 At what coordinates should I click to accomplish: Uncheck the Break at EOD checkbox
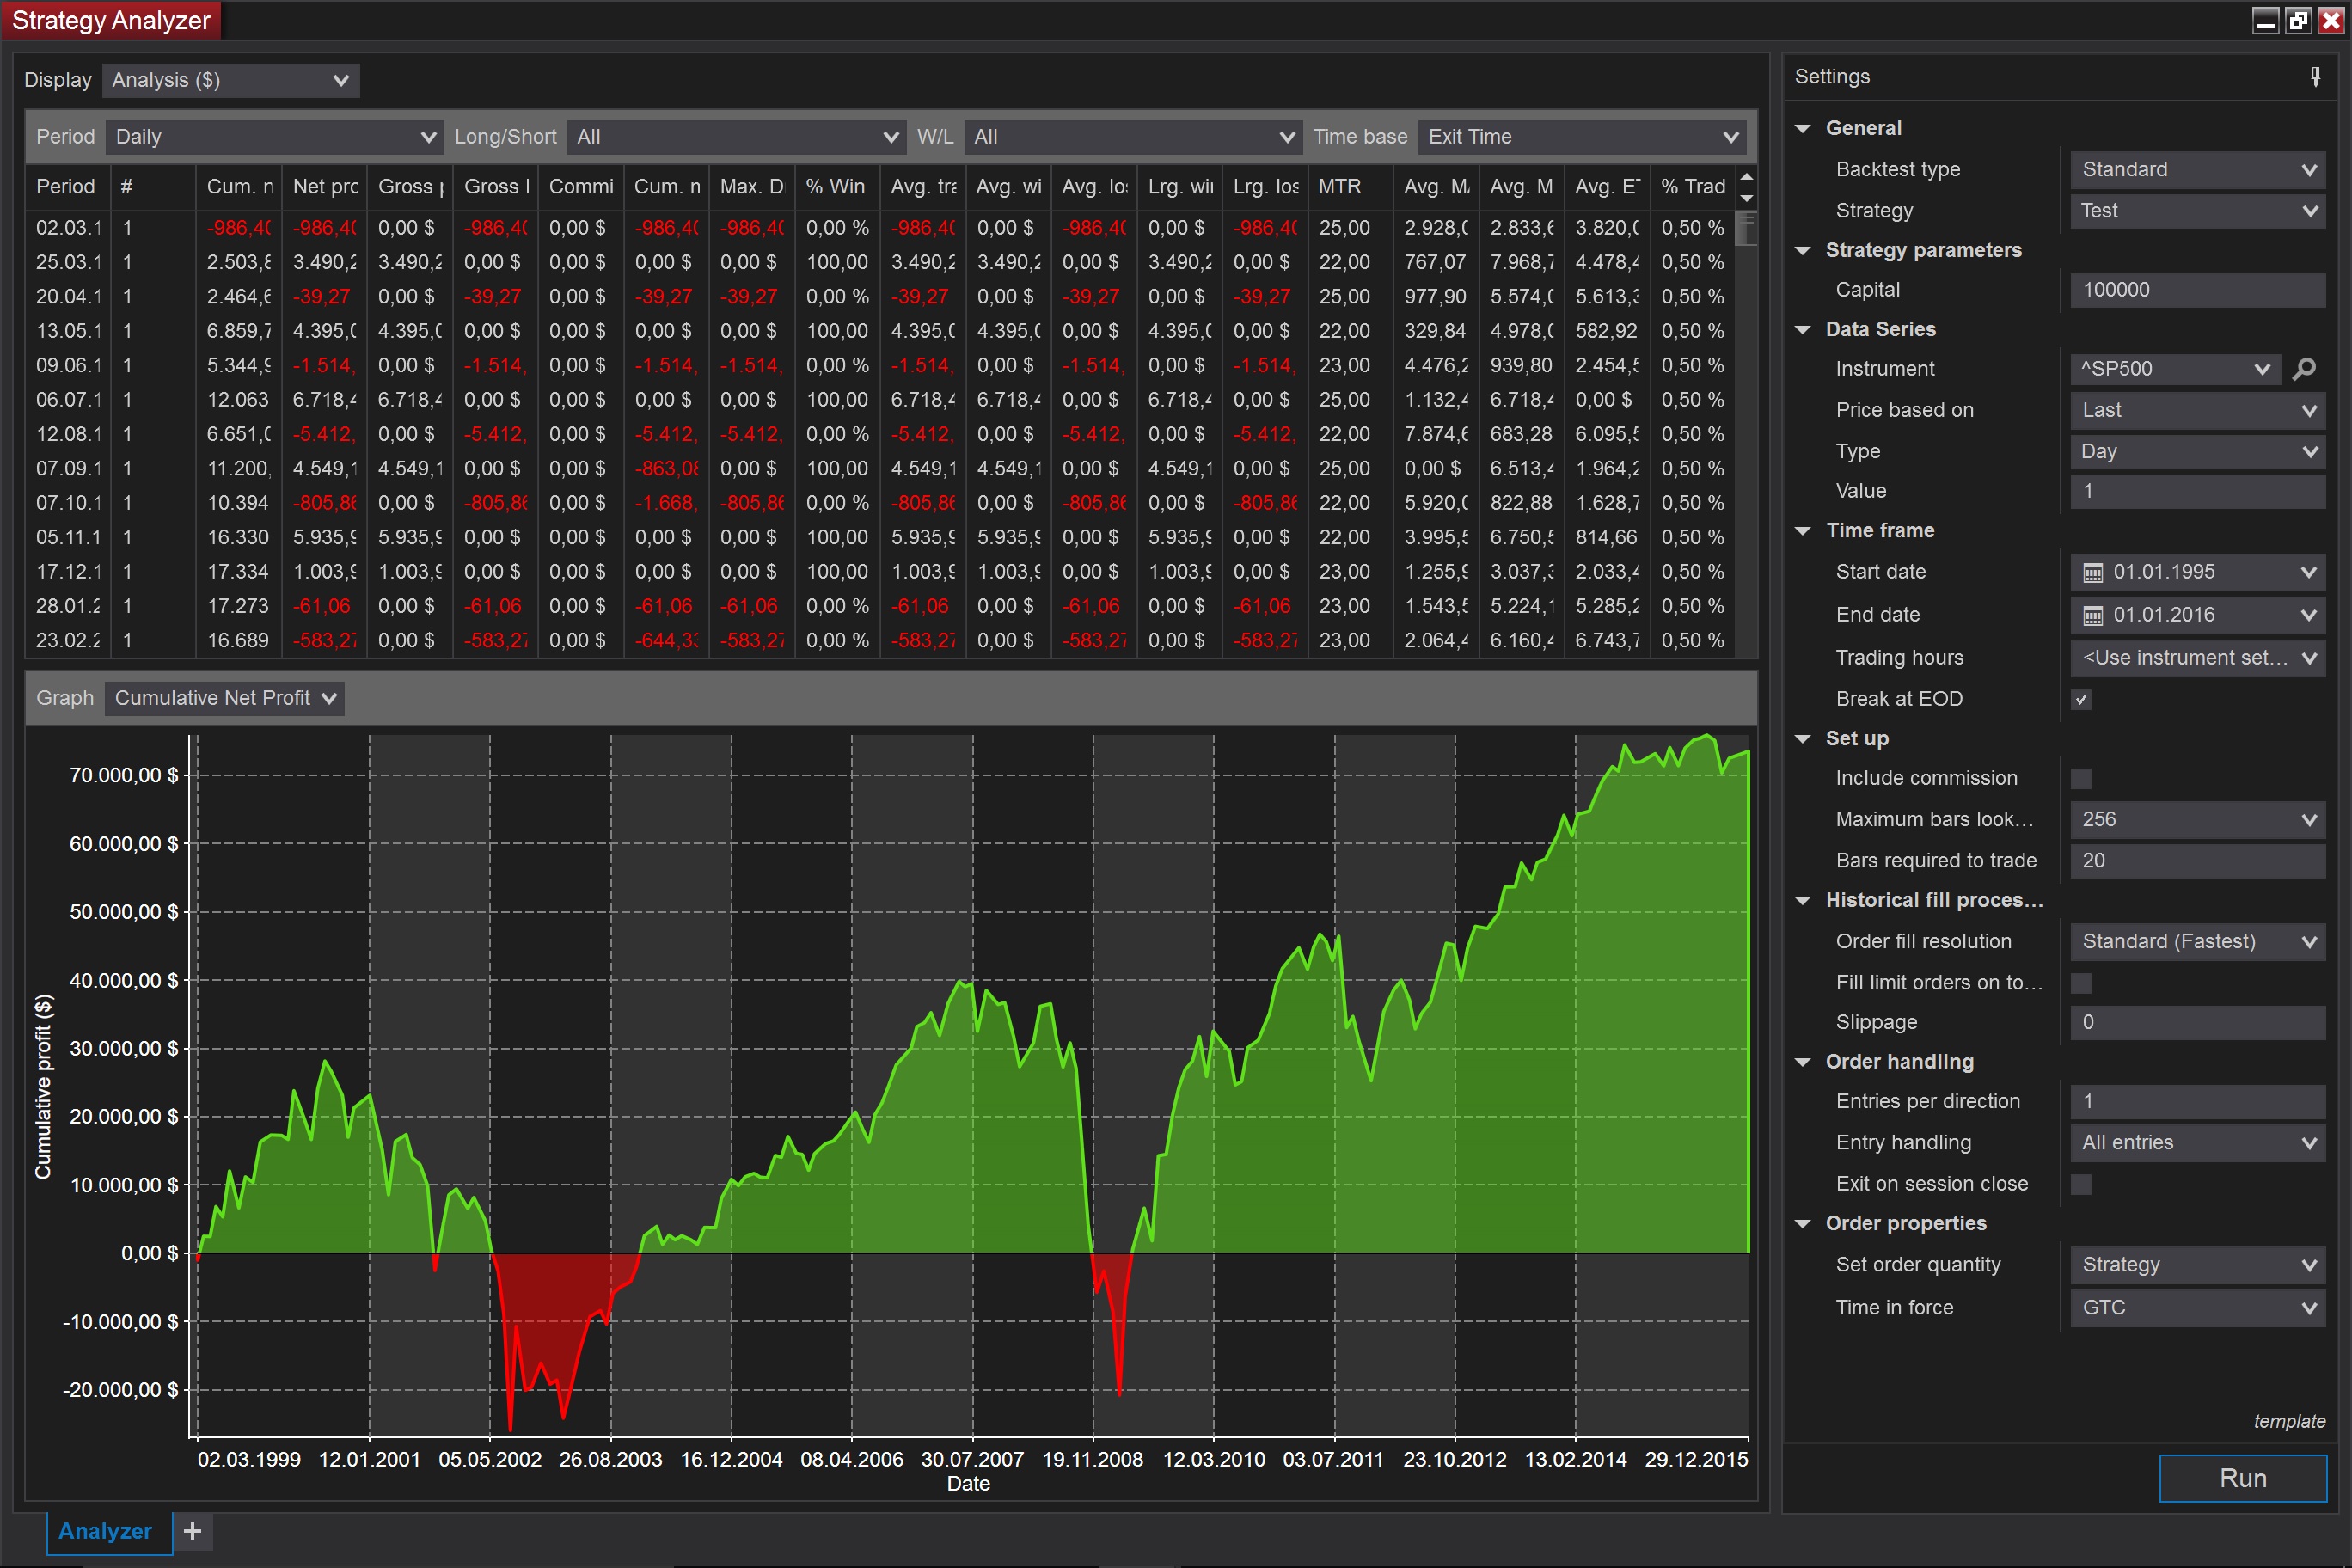[2081, 699]
